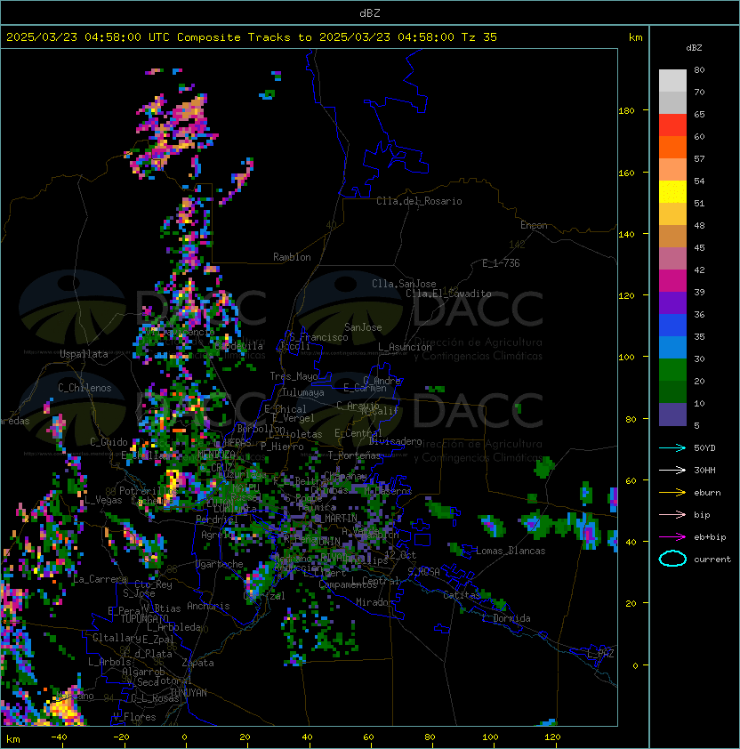Click the Zapata place label
The width and height of the screenshot is (740, 749).
pos(197,663)
